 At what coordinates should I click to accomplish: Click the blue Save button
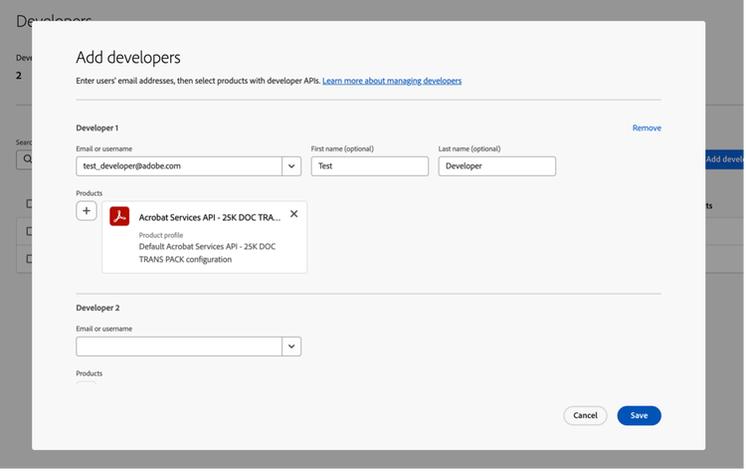point(640,416)
